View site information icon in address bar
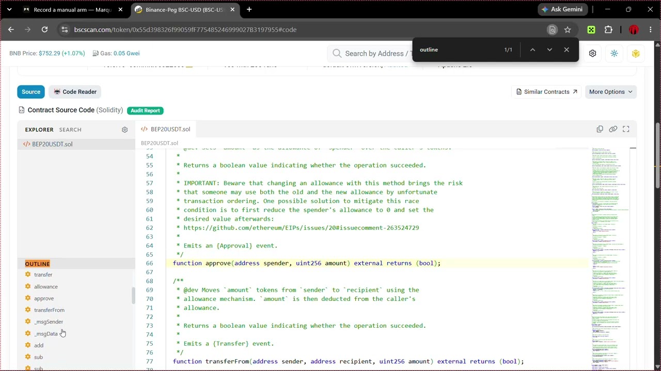Viewport: 661px width, 371px height. 64,30
